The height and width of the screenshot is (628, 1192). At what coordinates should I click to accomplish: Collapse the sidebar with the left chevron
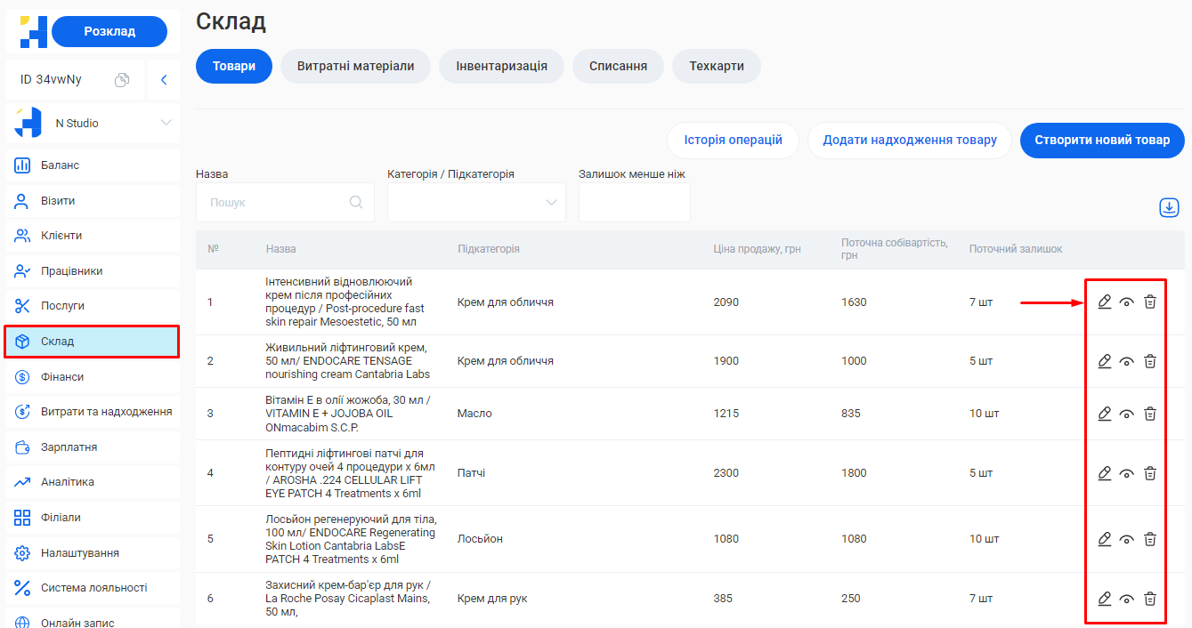pos(164,80)
